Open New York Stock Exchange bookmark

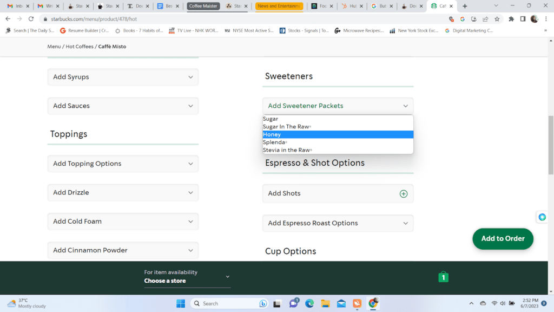tap(414, 31)
